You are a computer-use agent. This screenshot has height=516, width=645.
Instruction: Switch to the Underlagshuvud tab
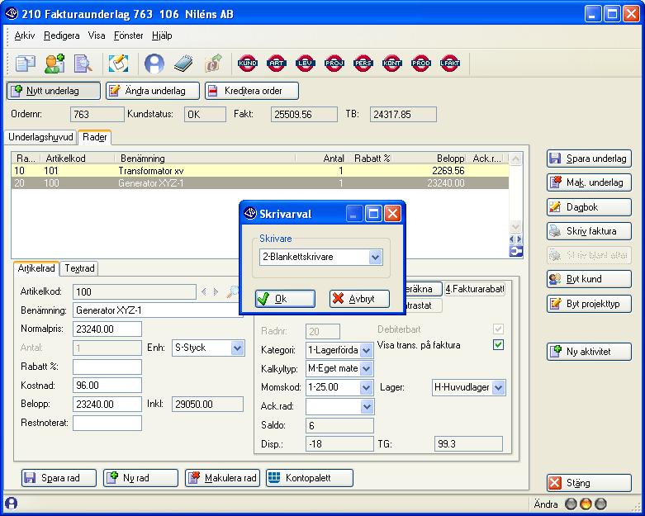pos(40,137)
